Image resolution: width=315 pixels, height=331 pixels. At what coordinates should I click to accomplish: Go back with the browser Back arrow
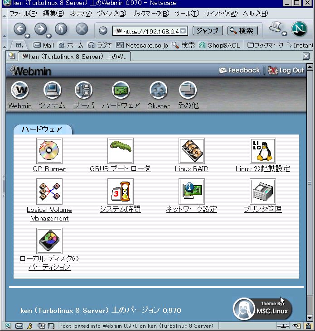(20, 29)
